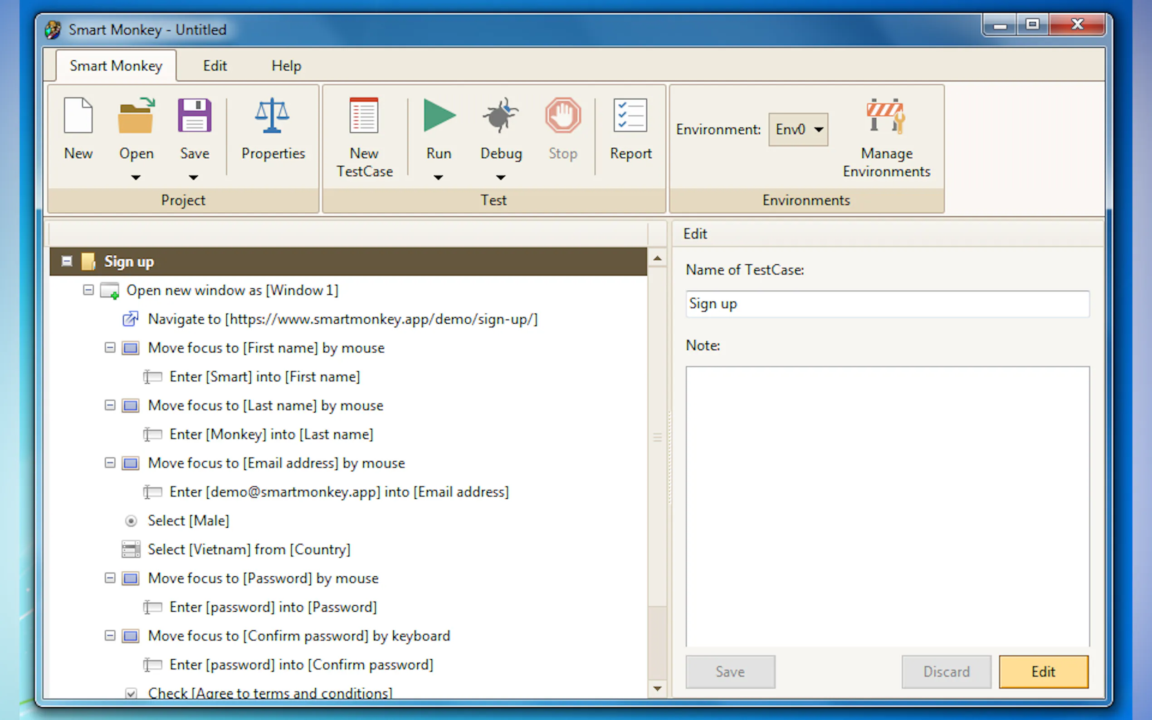
Task: Click checkbox icon of Check Agree to terms step
Action: tap(131, 693)
